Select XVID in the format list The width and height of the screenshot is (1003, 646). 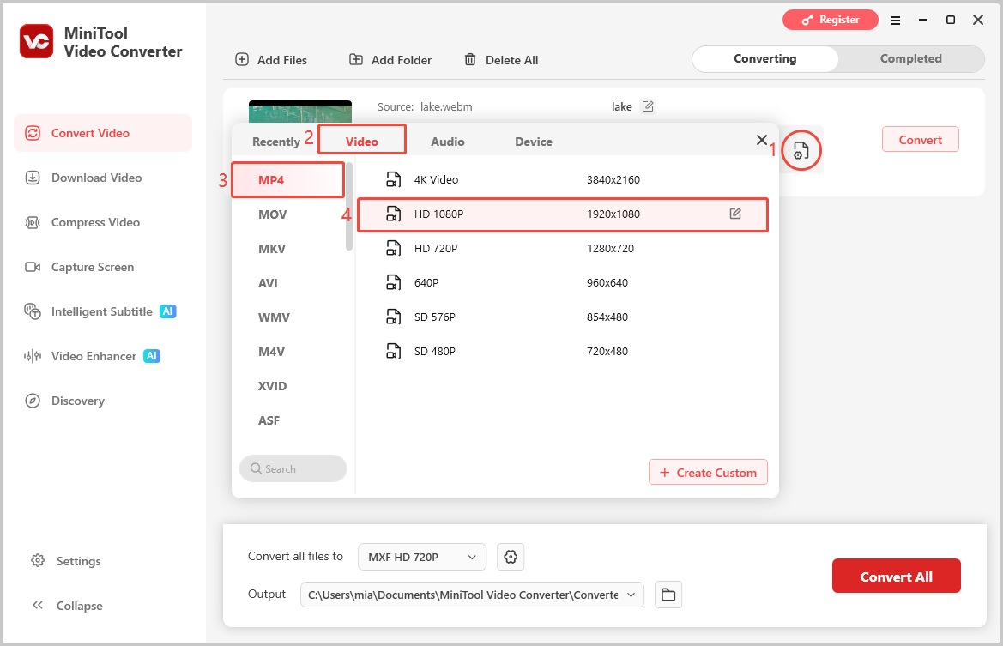click(x=273, y=386)
